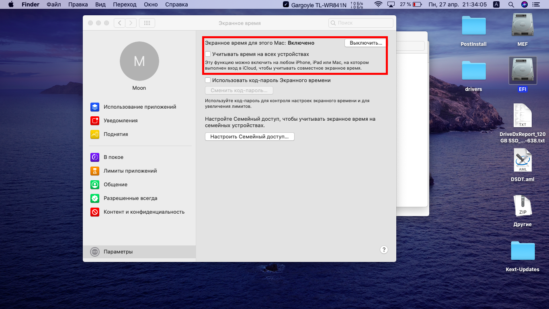Select the Kext-Updates folder
The width and height of the screenshot is (549, 309).
pos(522,251)
